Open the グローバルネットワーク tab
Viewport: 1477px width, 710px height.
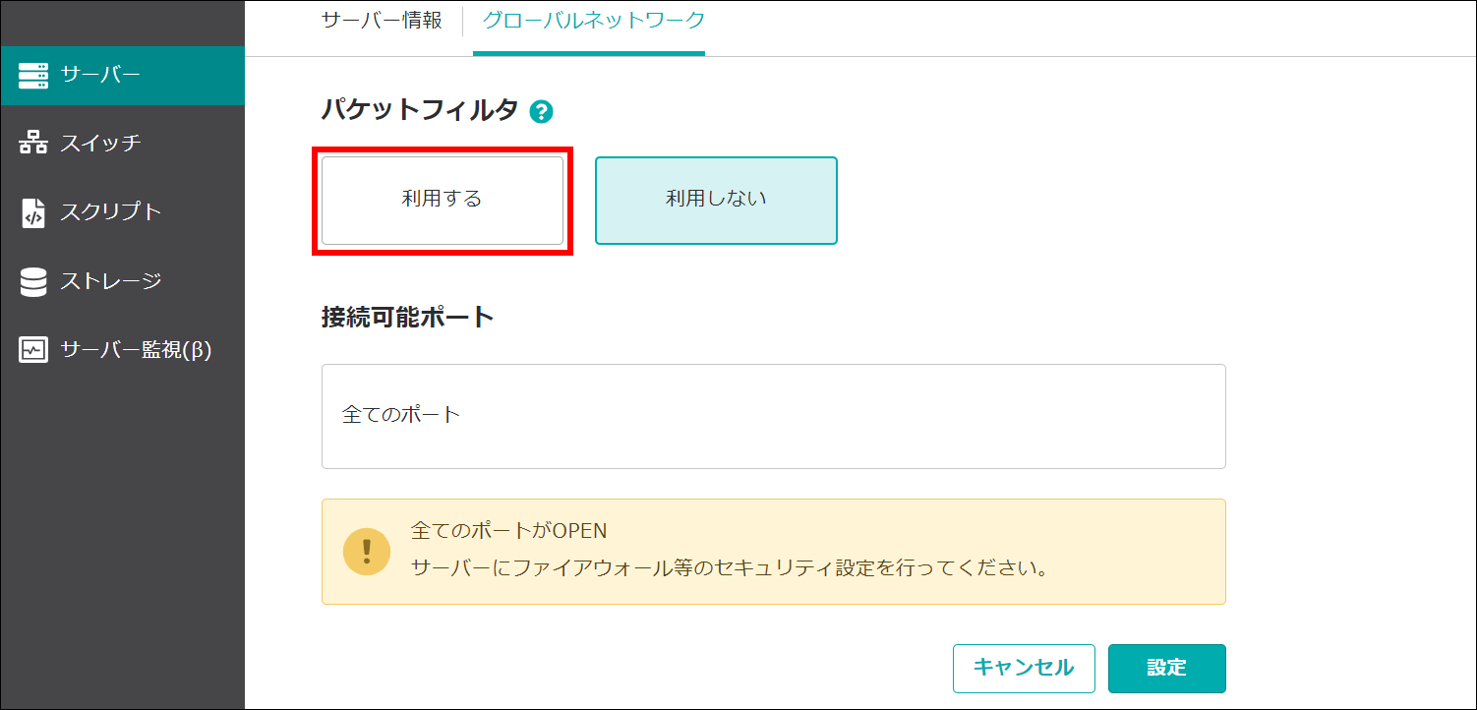589,18
